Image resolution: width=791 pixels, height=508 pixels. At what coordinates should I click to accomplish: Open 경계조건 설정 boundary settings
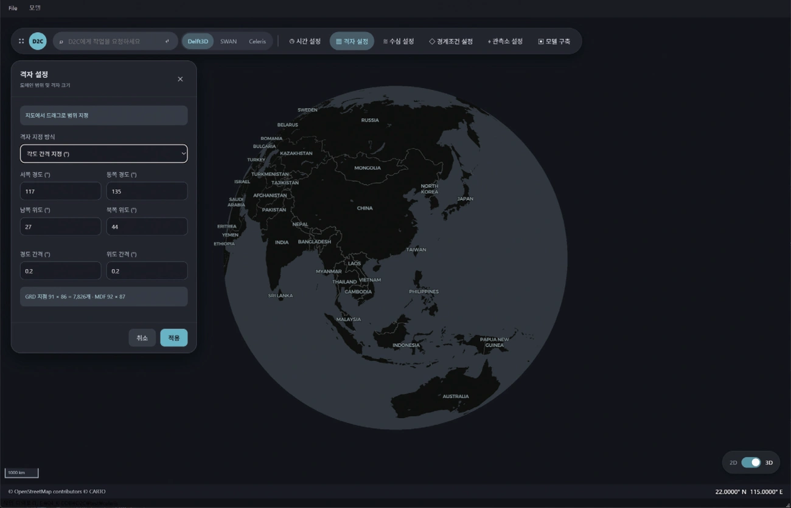(451, 41)
